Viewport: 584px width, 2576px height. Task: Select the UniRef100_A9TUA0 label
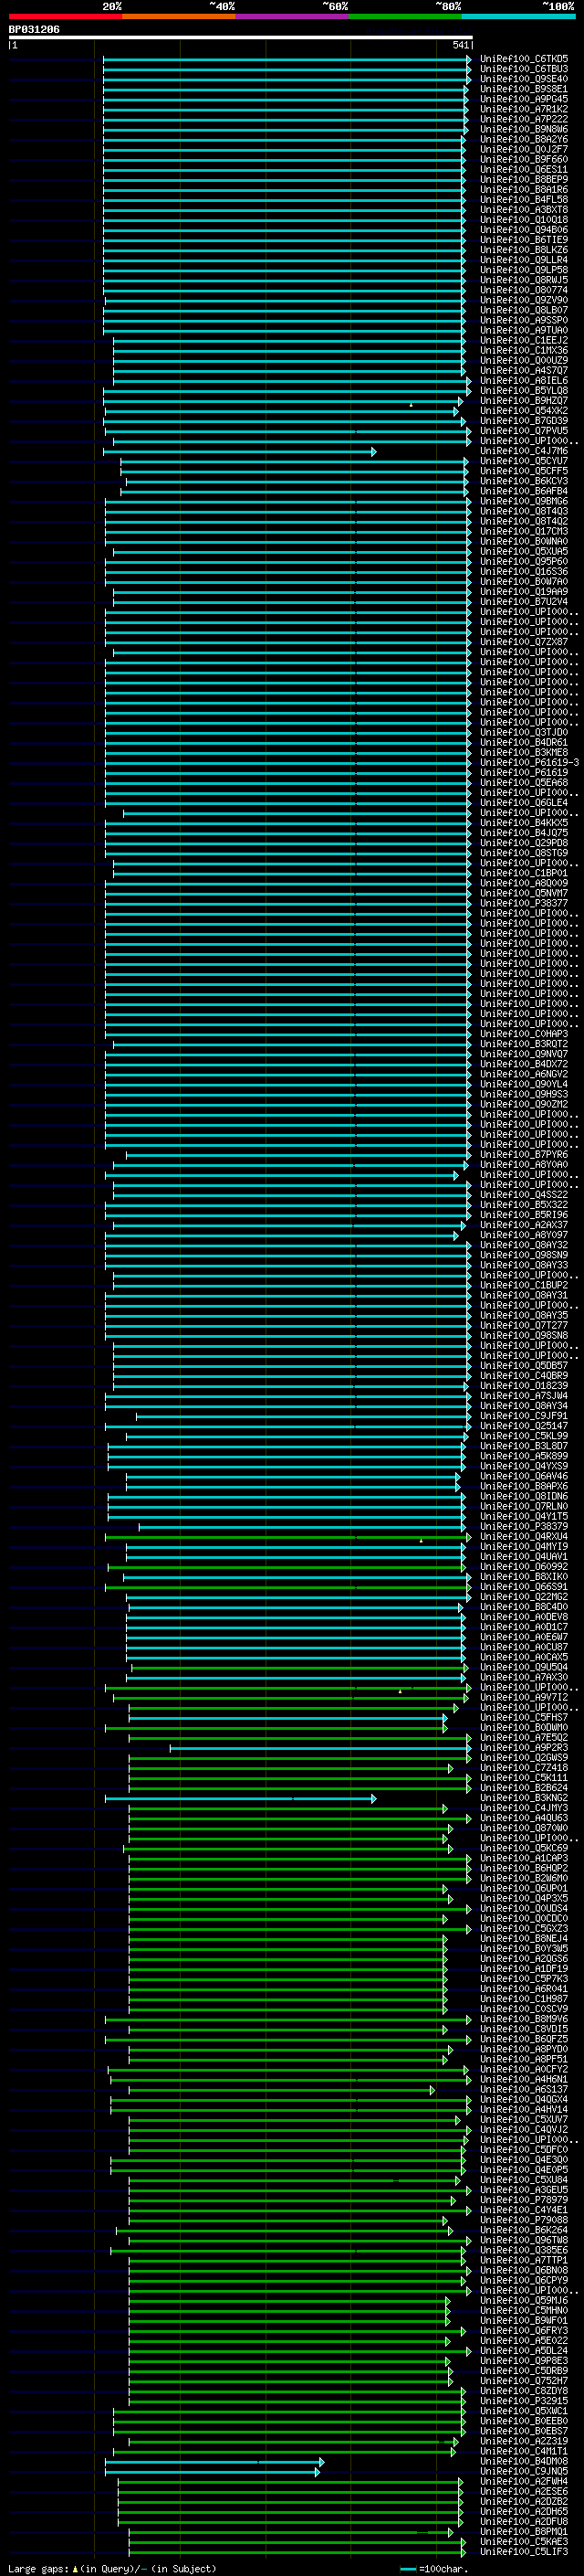[x=524, y=331]
